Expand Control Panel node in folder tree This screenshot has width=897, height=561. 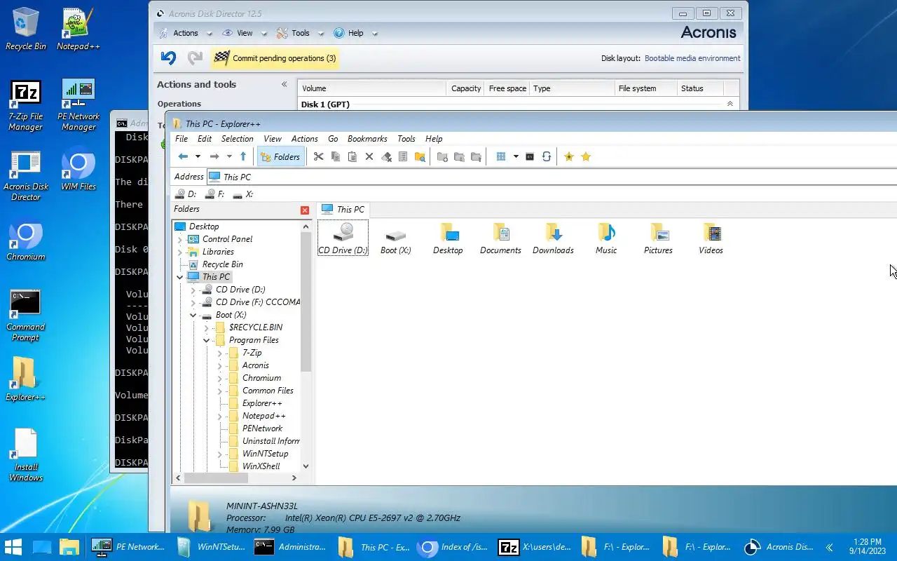pos(180,239)
